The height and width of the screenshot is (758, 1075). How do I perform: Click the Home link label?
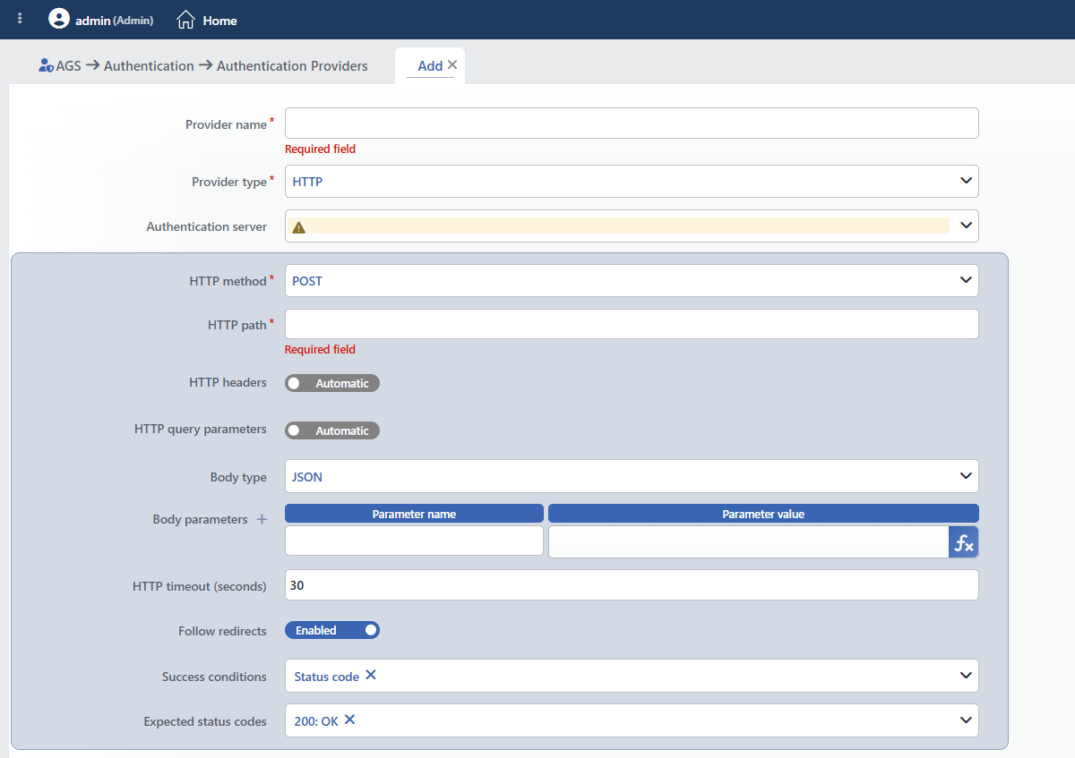click(x=219, y=20)
